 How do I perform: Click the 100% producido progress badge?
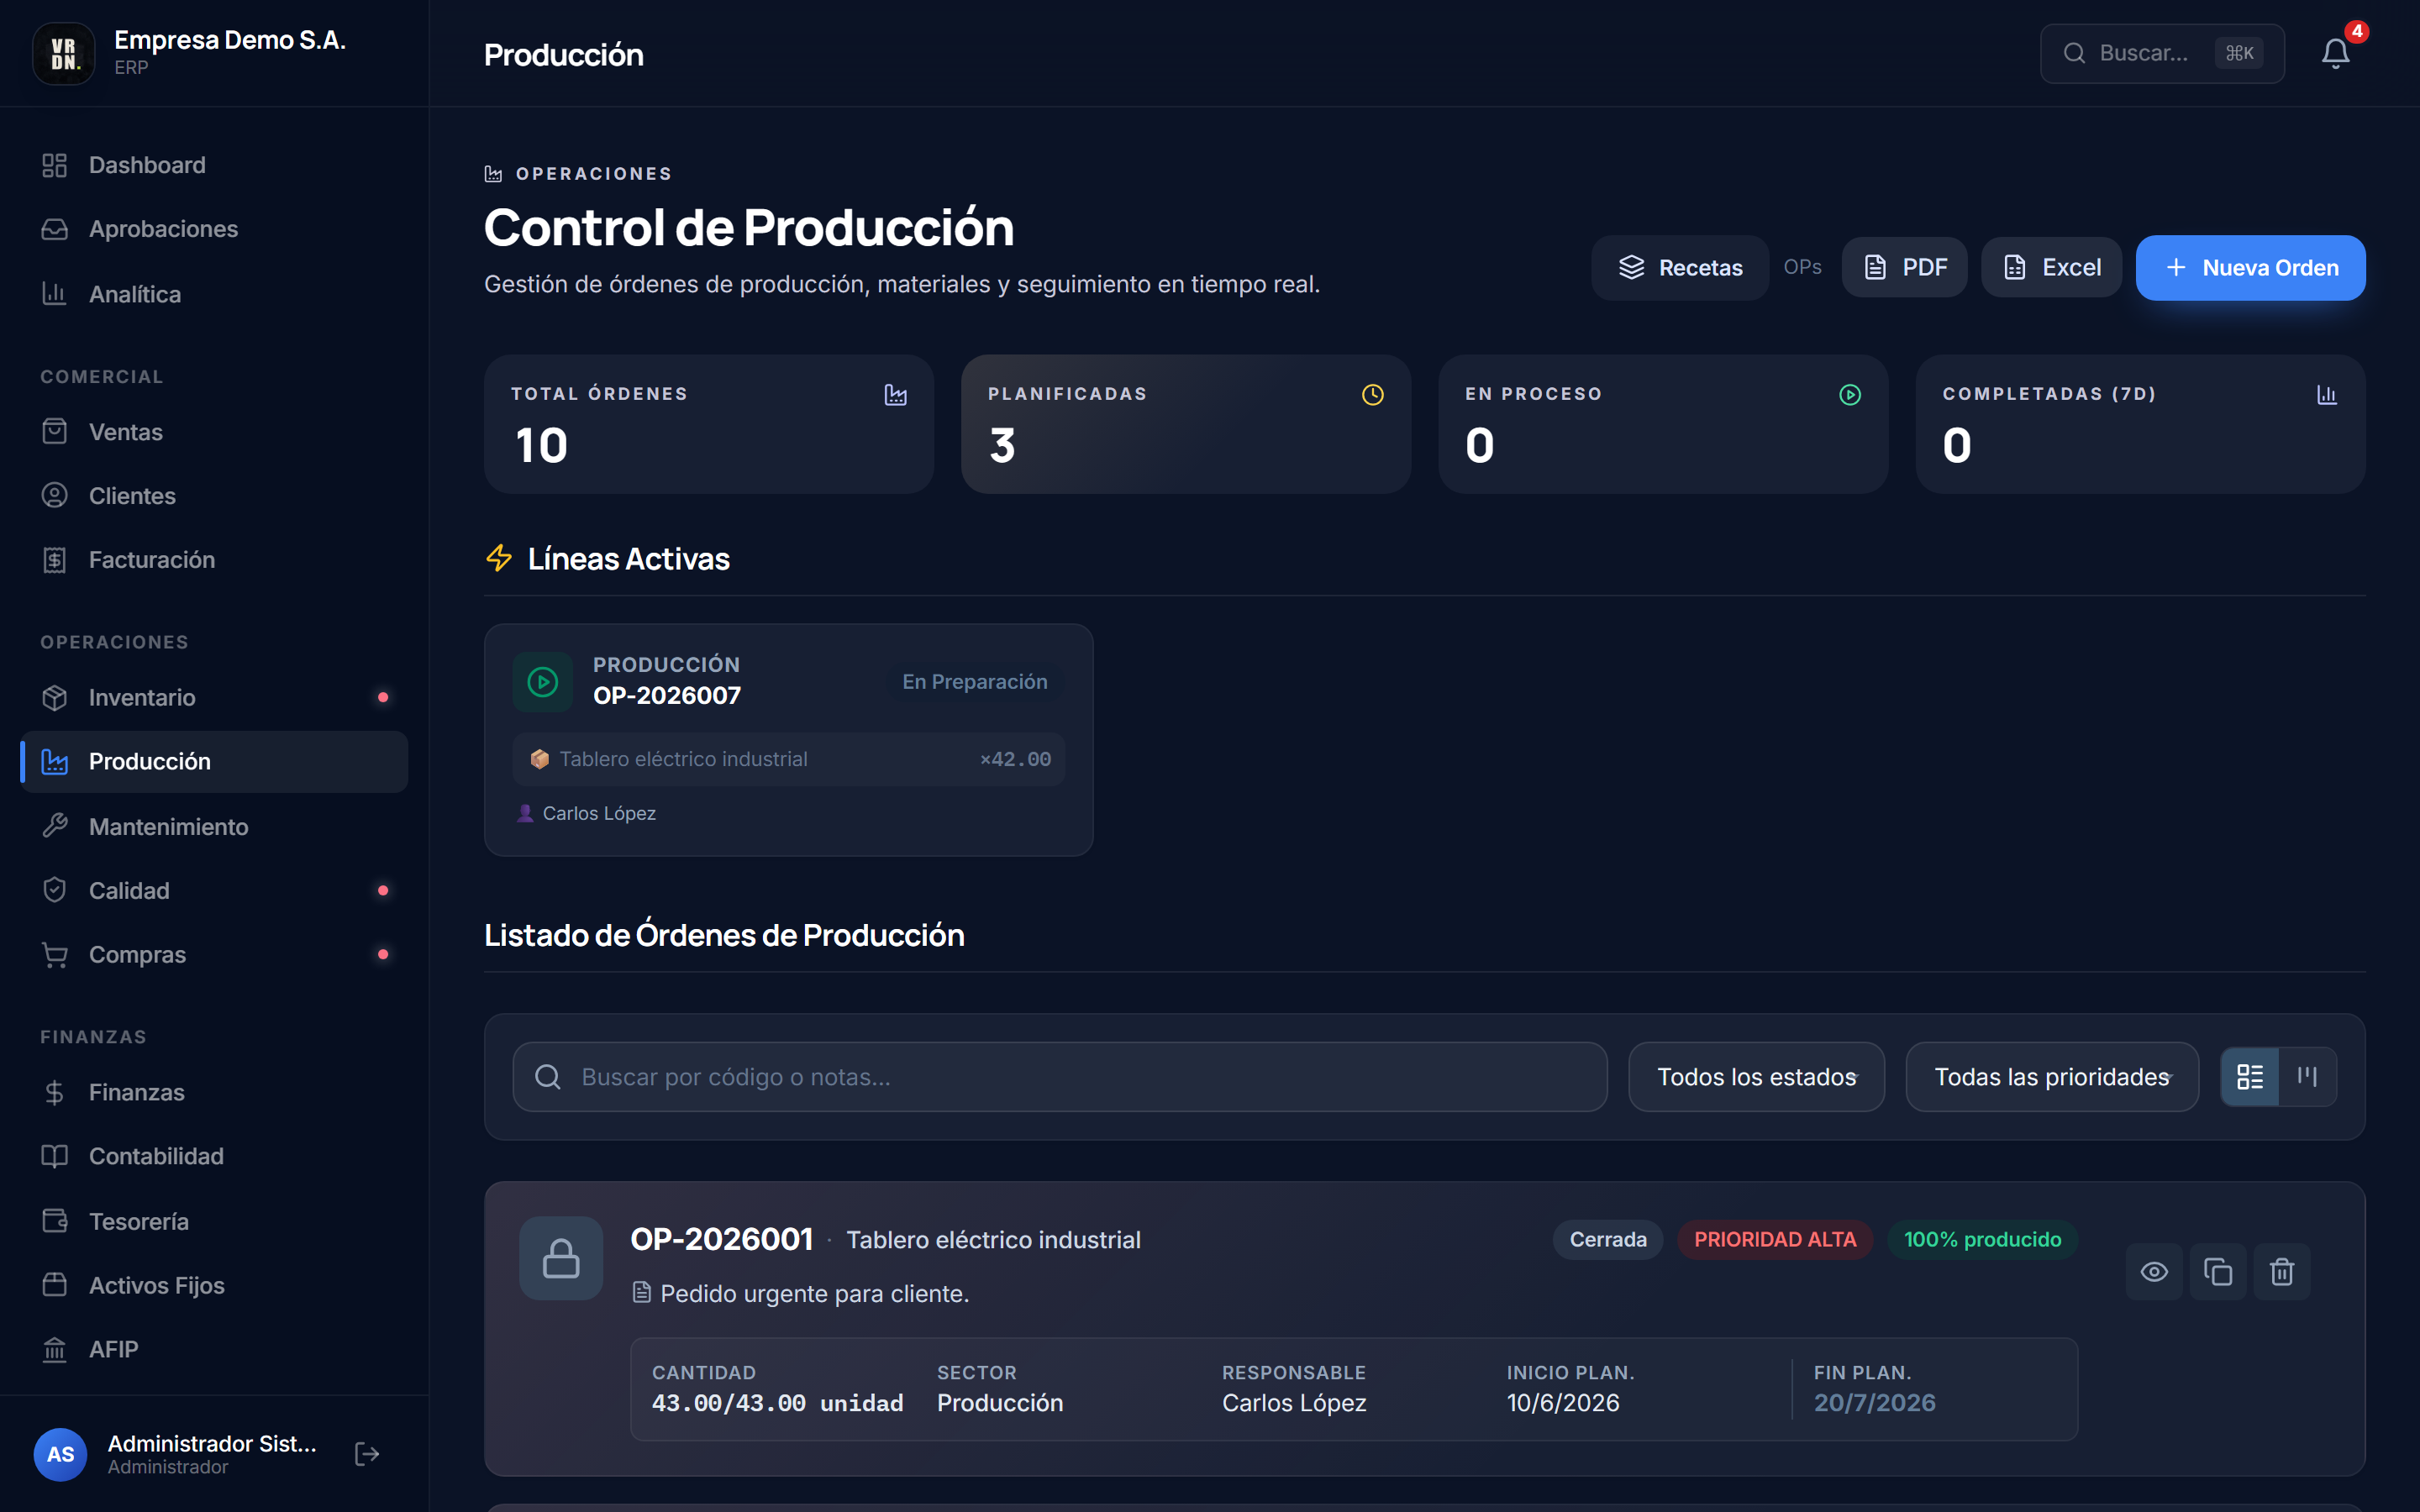coord(1982,1240)
